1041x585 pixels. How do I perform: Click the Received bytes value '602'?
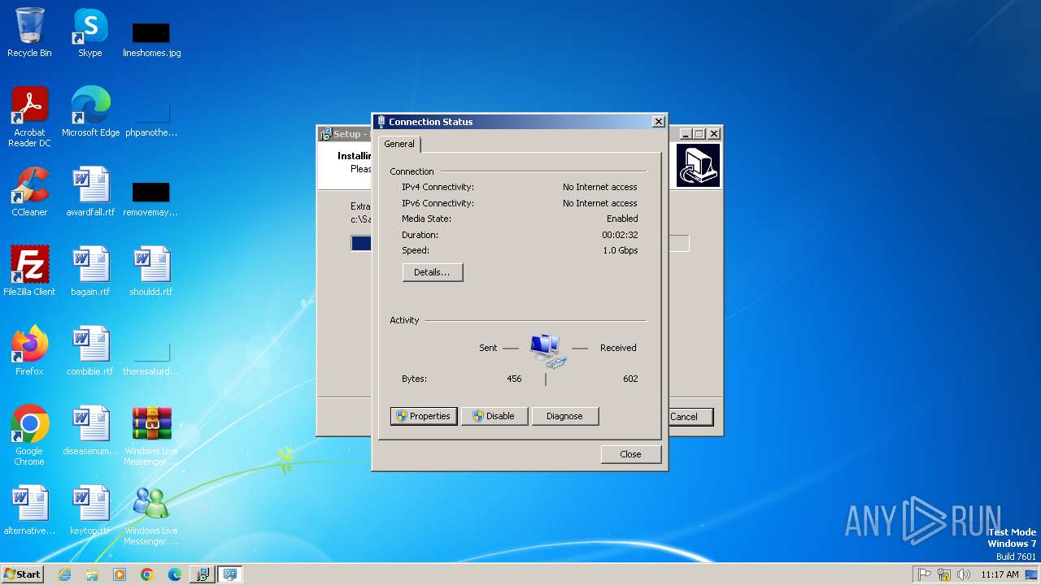(630, 379)
